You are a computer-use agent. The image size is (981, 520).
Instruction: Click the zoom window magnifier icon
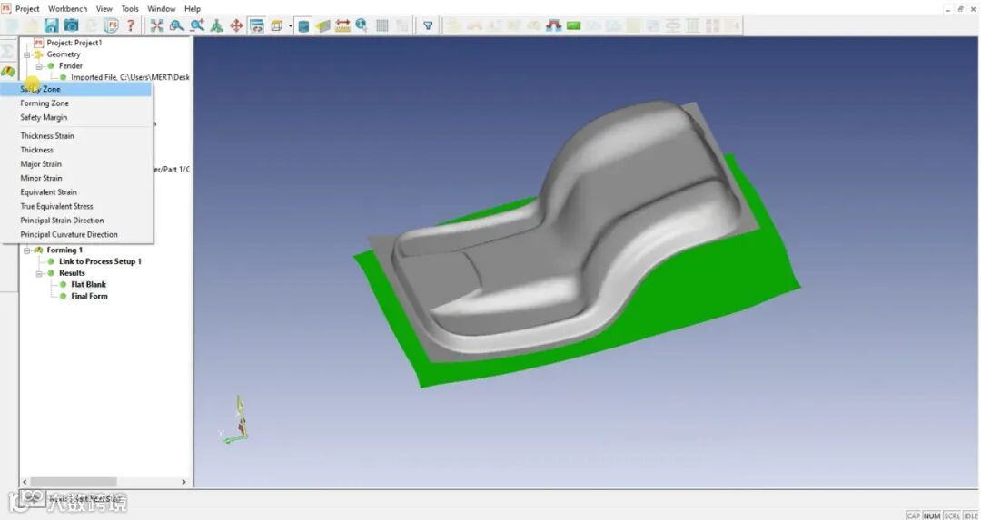pyautogui.click(x=177, y=25)
